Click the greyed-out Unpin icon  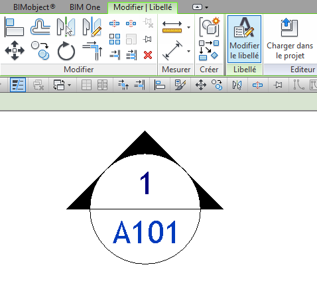[148, 23]
